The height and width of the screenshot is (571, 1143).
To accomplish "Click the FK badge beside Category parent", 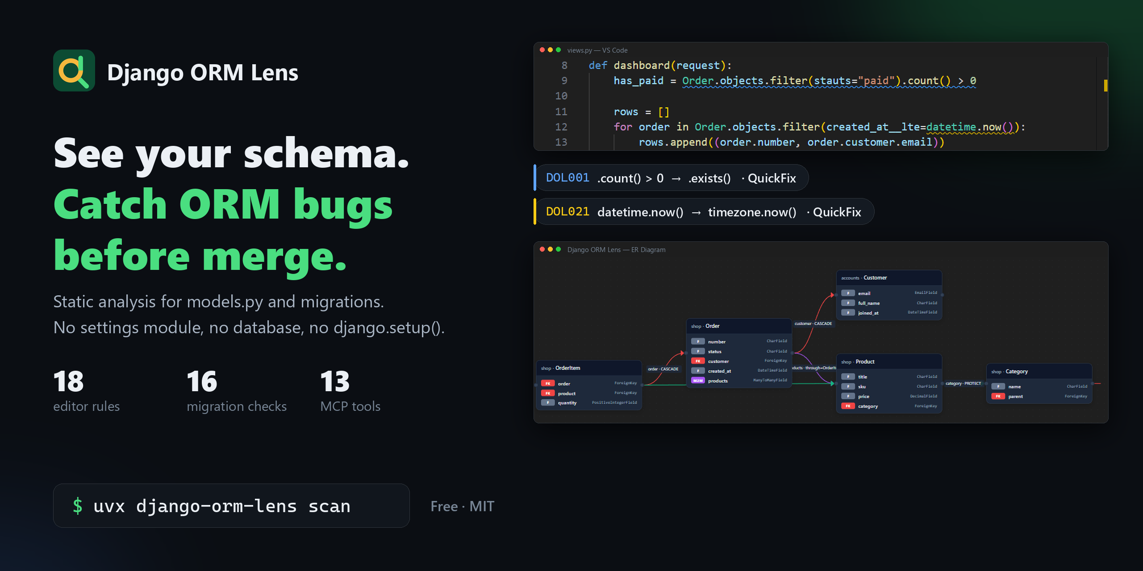I will click(998, 396).
